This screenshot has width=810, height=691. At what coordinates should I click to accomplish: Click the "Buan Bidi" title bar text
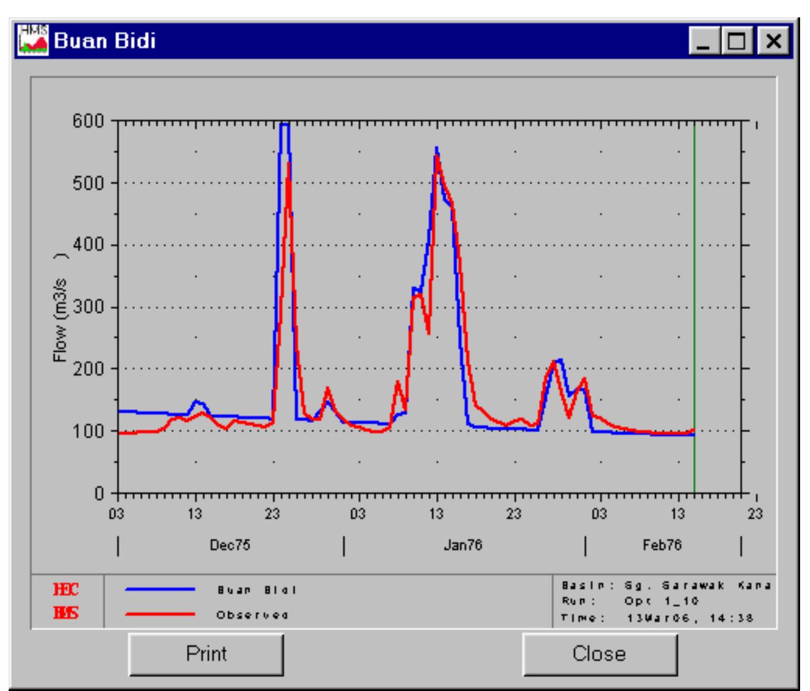pyautogui.click(x=105, y=41)
